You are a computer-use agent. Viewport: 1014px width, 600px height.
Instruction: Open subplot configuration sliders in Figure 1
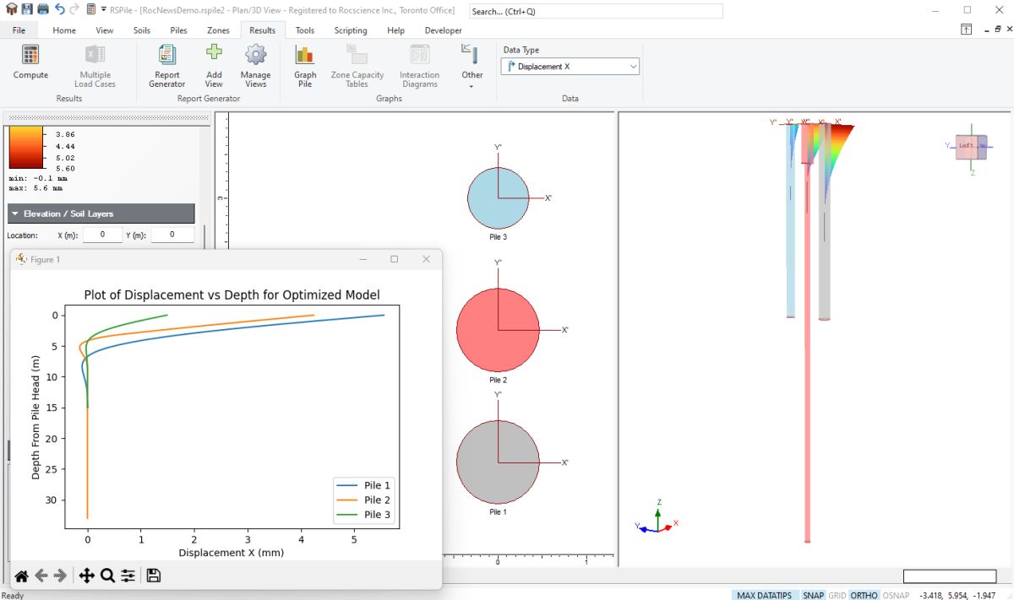pyautogui.click(x=128, y=576)
